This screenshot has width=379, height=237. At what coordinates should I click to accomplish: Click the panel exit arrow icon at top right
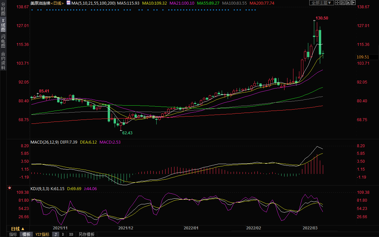click(x=353, y=3)
